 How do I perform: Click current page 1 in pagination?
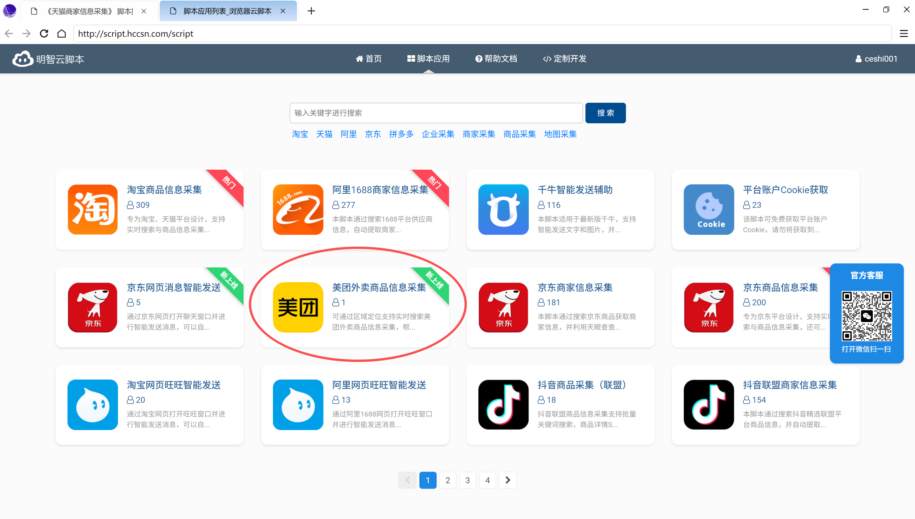428,480
